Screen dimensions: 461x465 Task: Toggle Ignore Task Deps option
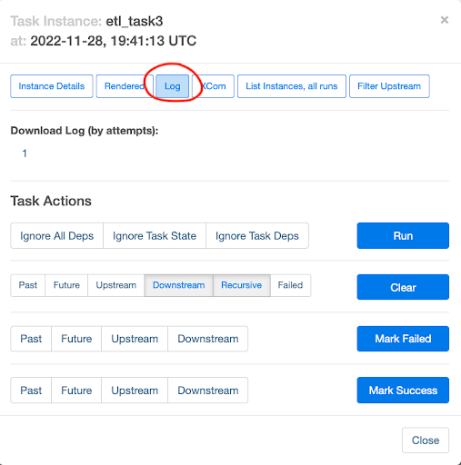[257, 236]
